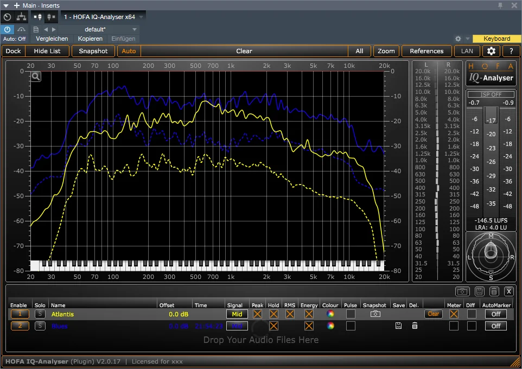Open the References panel
This screenshot has width=522, height=369.
coord(427,51)
